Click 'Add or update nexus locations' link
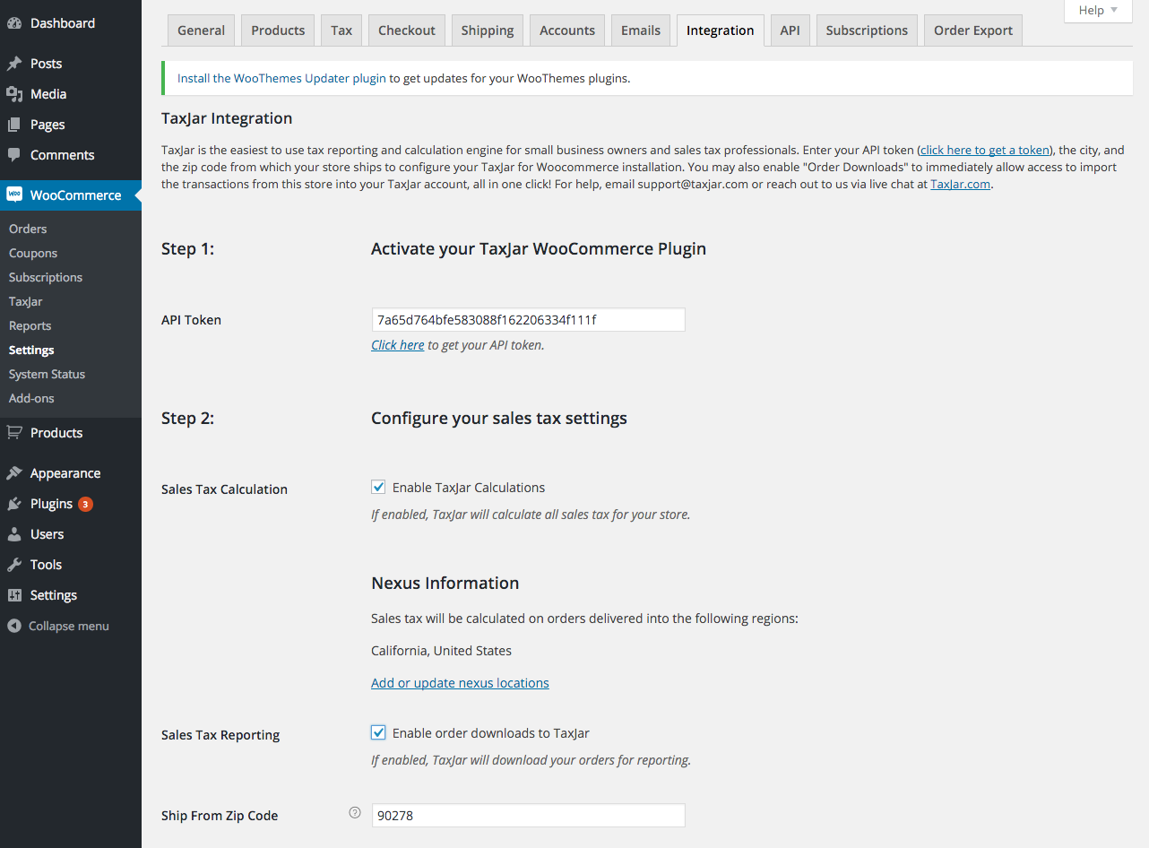This screenshot has height=848, width=1149. [x=460, y=683]
